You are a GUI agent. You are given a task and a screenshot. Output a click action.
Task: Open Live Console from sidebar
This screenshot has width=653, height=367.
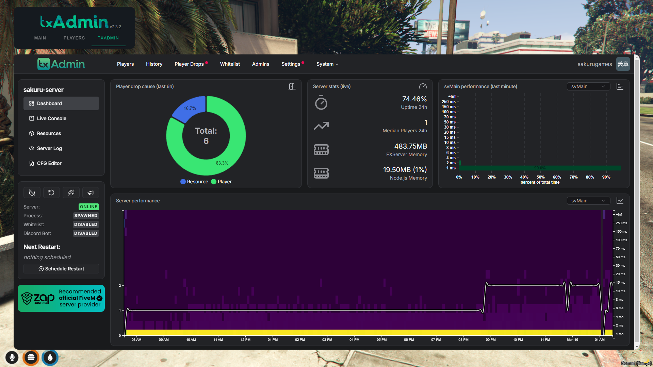tap(51, 118)
